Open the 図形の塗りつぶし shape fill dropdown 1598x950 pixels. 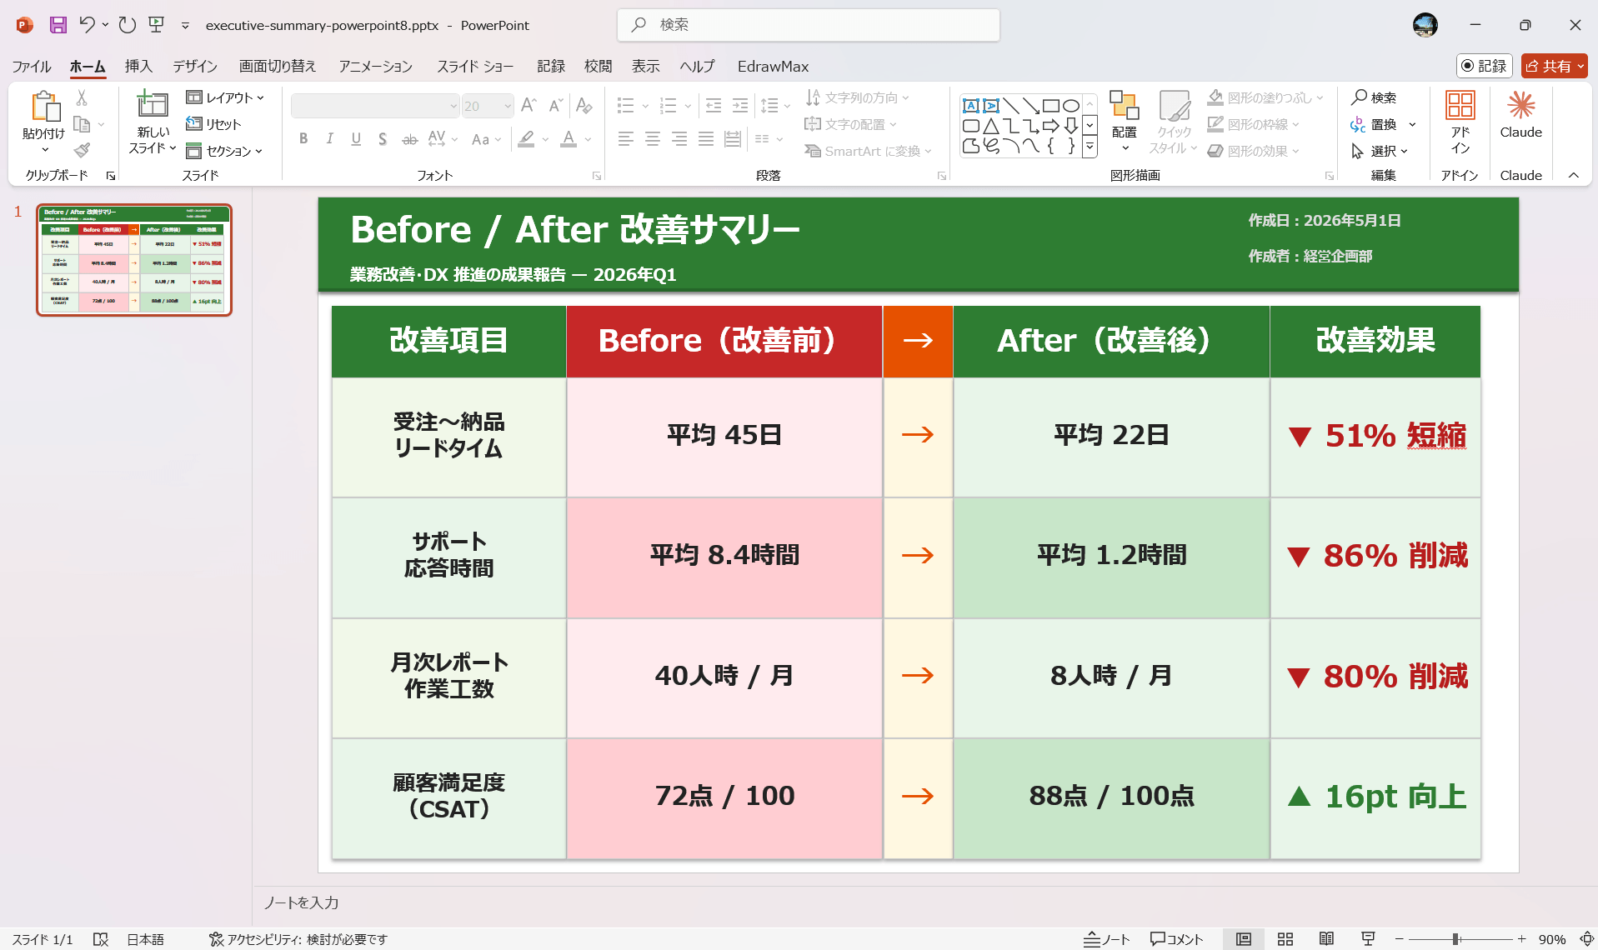click(x=1265, y=97)
